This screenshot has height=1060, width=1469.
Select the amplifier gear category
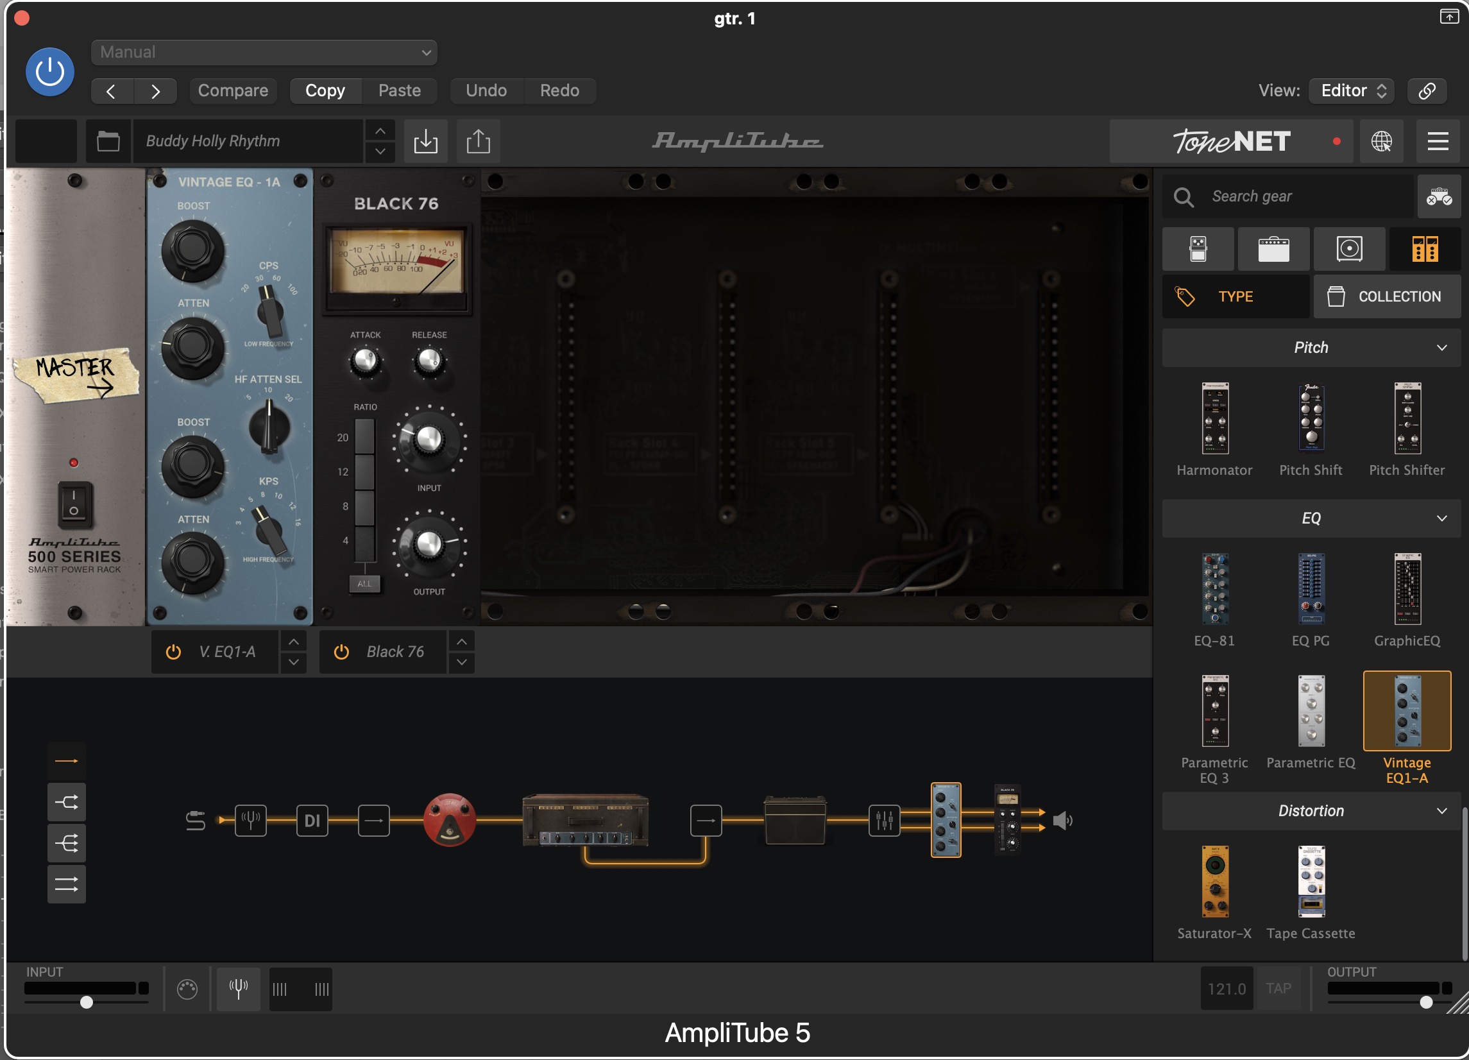[1273, 249]
